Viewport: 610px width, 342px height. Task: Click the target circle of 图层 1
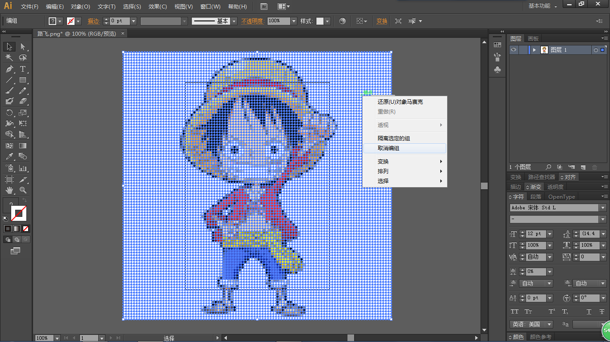596,50
